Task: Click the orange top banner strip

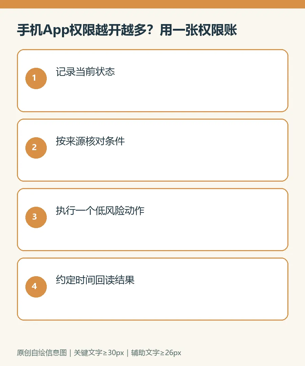Action: tap(152, 4)
